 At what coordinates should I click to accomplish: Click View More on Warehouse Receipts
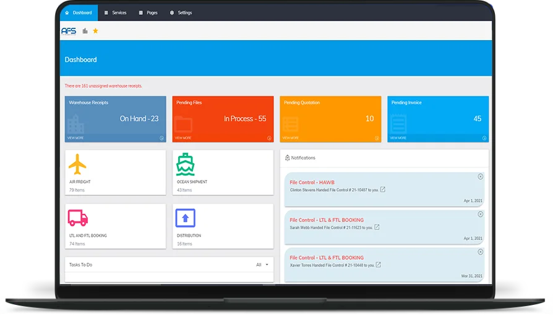pyautogui.click(x=75, y=138)
